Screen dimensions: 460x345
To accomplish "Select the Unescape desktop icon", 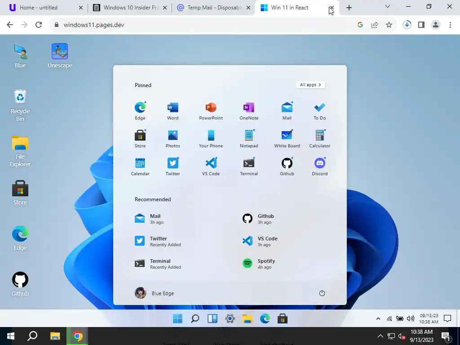I will click(x=60, y=56).
